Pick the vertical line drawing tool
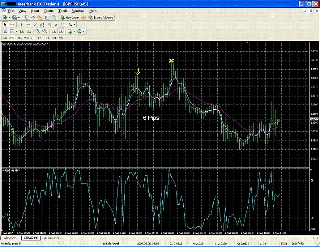This screenshot has width=320, height=247. pyautogui.click(x=21, y=25)
